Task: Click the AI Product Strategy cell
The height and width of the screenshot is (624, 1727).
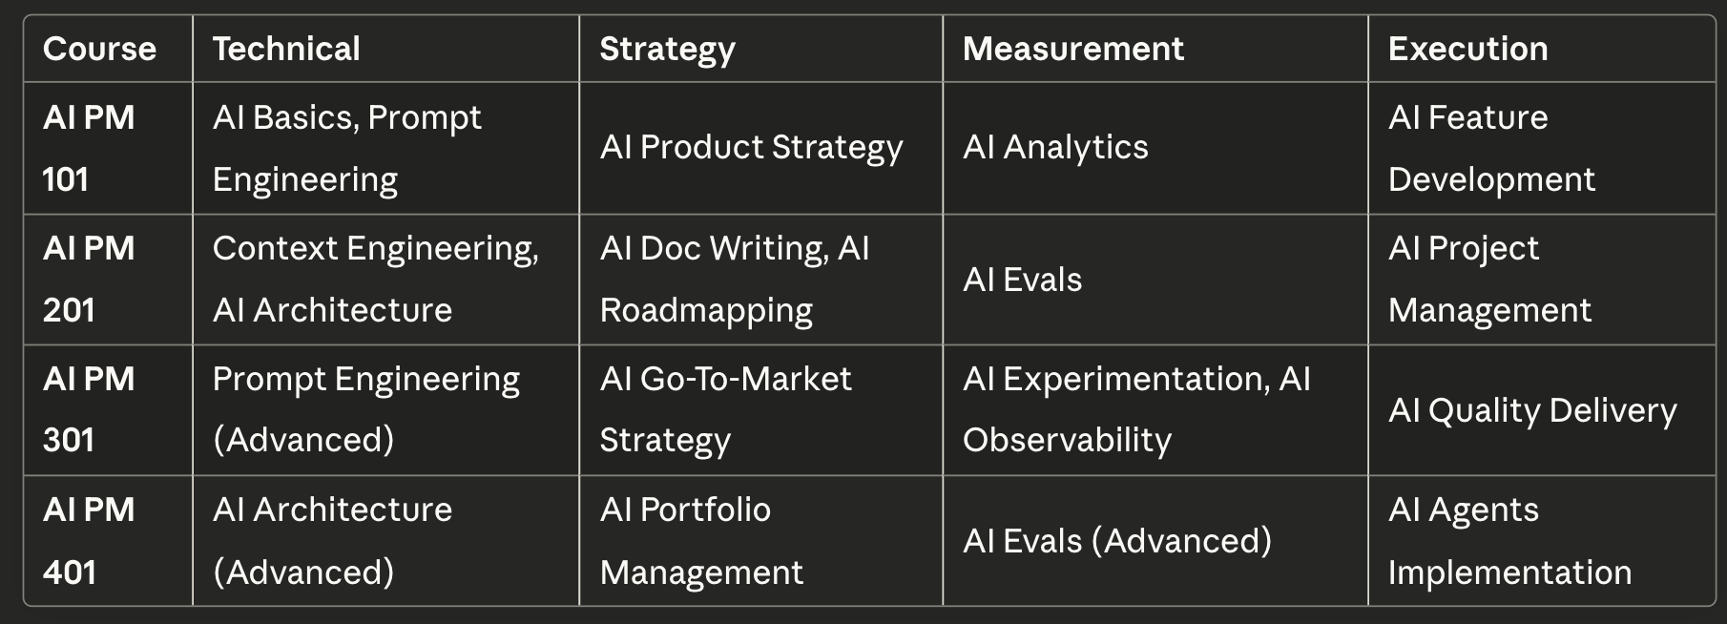Action: pos(751,147)
